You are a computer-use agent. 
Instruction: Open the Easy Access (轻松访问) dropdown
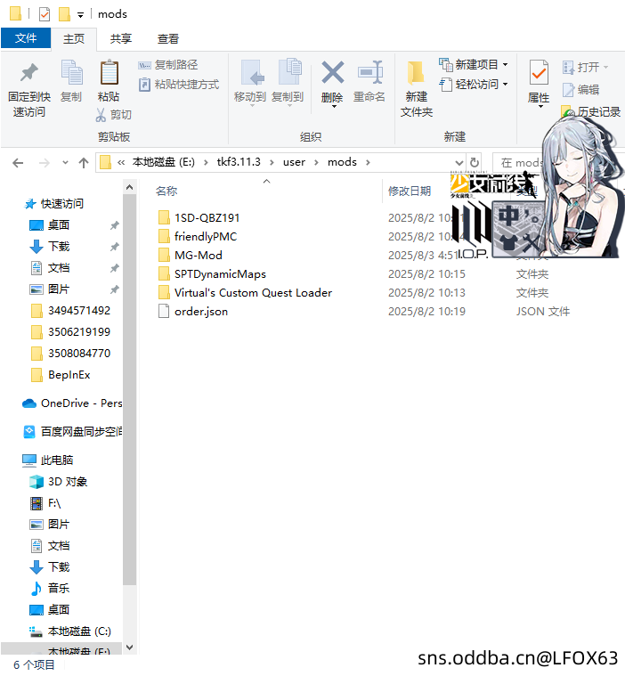click(x=474, y=85)
